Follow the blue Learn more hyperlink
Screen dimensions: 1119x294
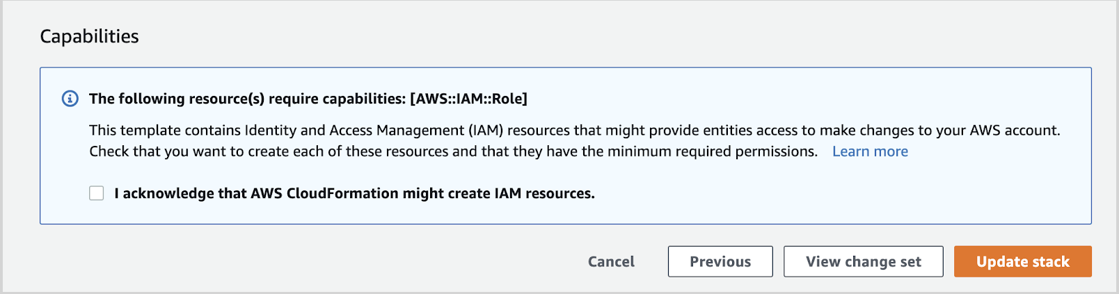tap(870, 152)
